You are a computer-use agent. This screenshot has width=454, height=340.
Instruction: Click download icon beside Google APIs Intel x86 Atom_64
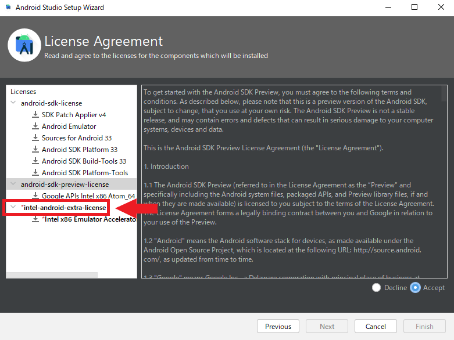point(35,196)
